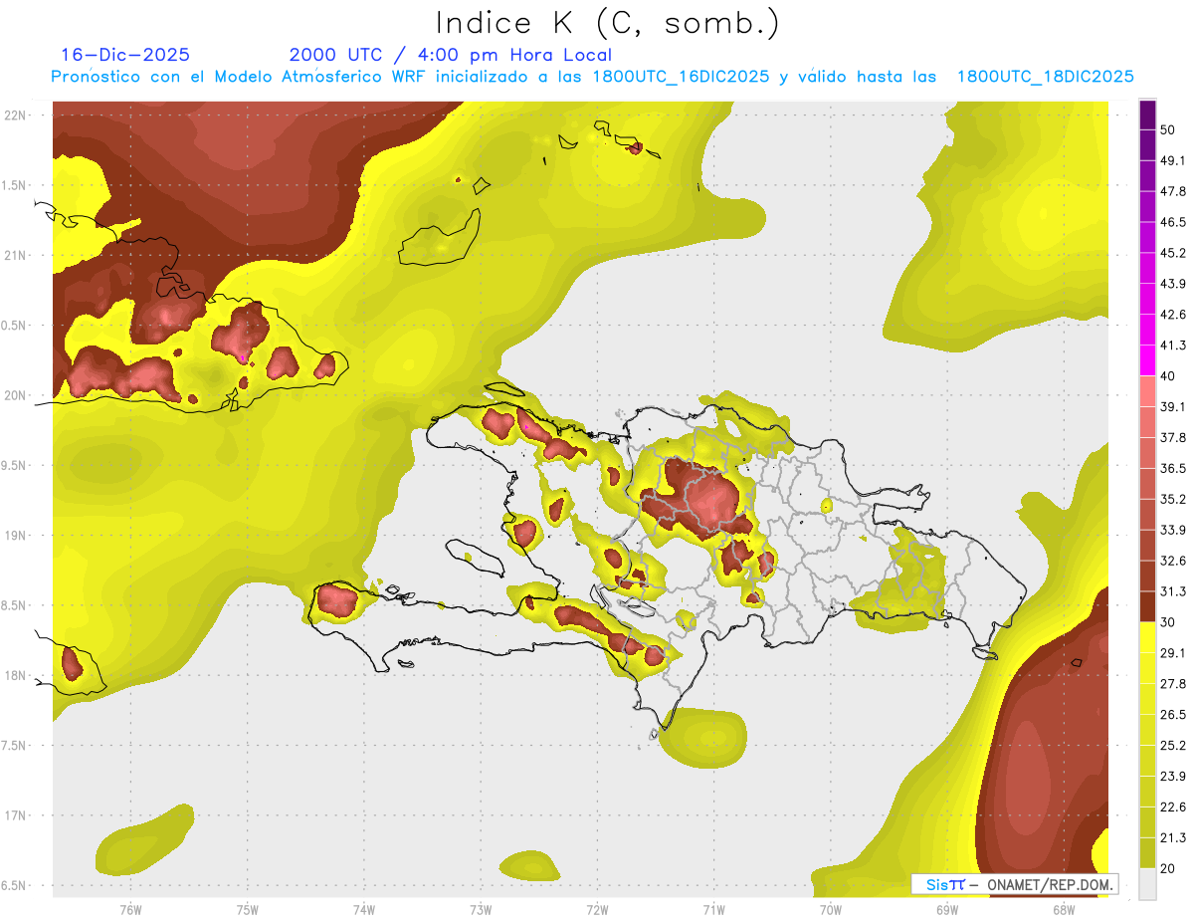Click the 'Indice K (C, somb.)' title

(x=608, y=23)
